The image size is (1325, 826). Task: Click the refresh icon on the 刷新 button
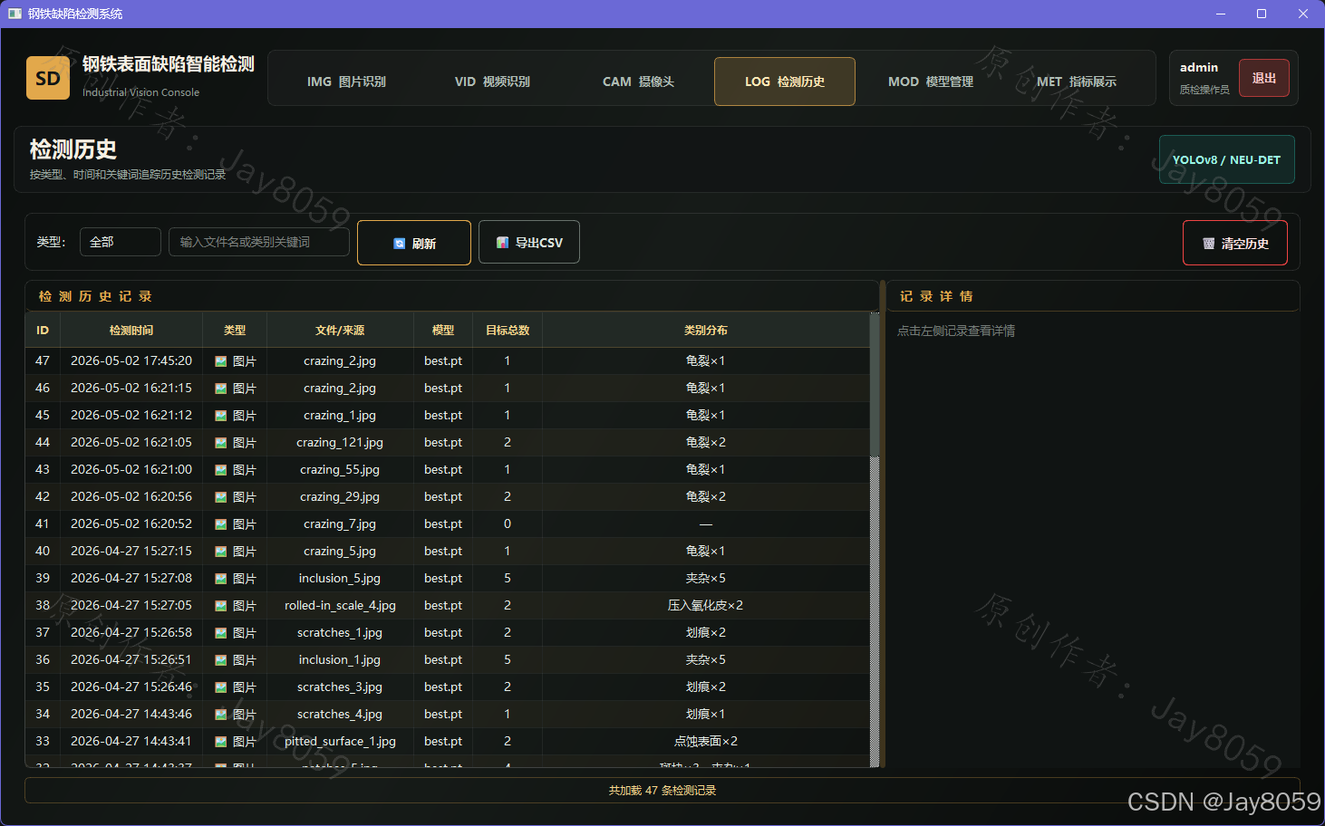[400, 244]
